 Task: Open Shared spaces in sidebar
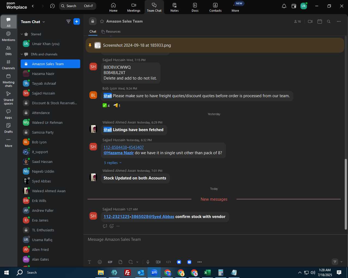[x=8, y=98]
